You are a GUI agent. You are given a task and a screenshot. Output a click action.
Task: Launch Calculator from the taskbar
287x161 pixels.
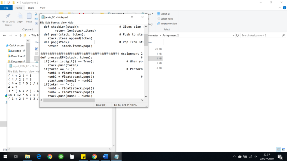click(72, 156)
